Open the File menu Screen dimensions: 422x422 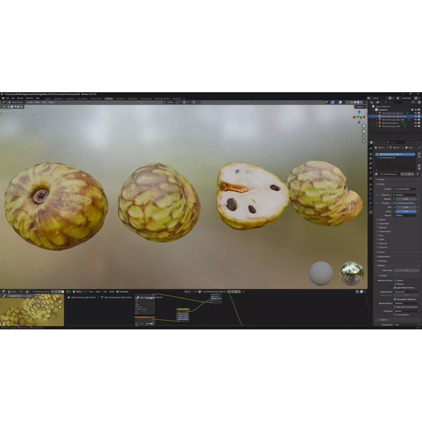(x=7, y=98)
